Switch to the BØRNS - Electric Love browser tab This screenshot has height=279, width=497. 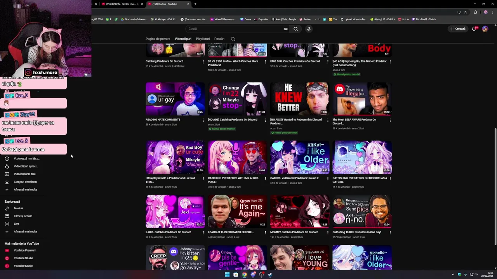[122, 4]
